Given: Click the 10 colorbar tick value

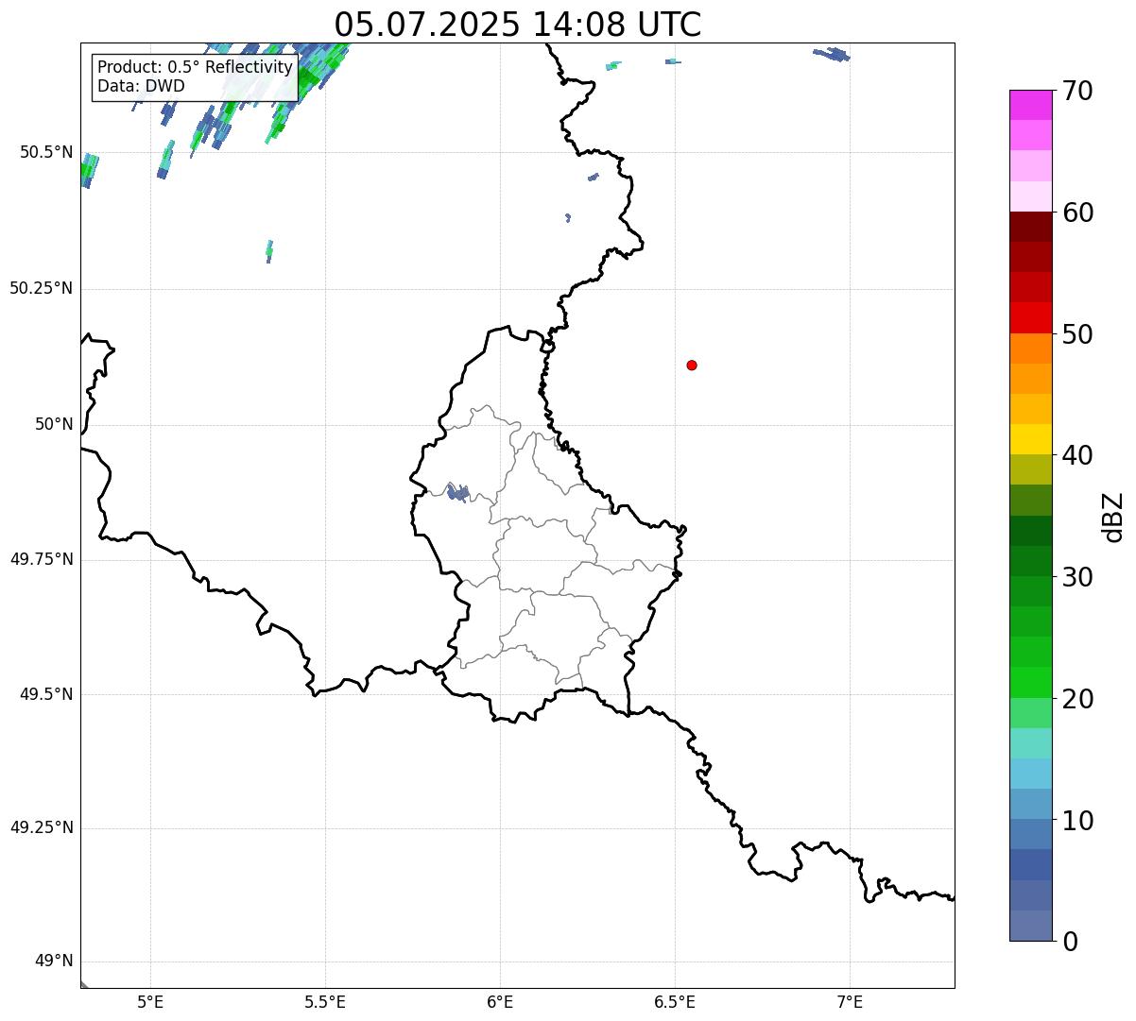Looking at the screenshot, I should click(1077, 821).
